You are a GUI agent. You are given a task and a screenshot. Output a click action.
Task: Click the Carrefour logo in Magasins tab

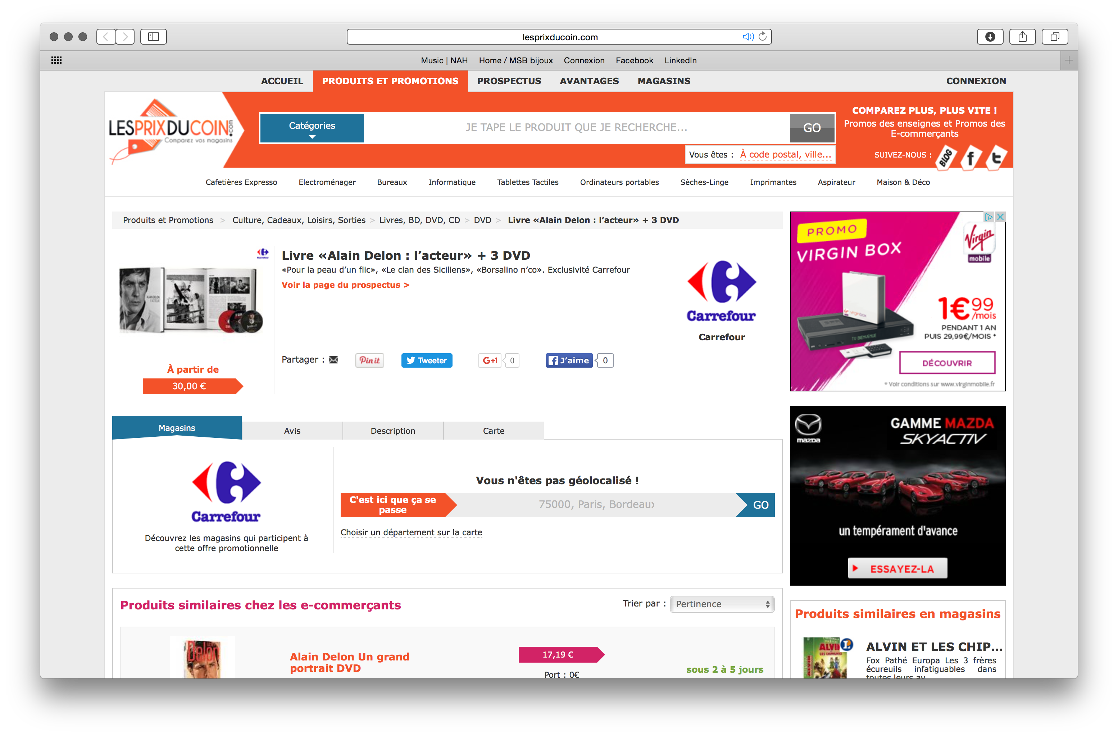tap(226, 492)
